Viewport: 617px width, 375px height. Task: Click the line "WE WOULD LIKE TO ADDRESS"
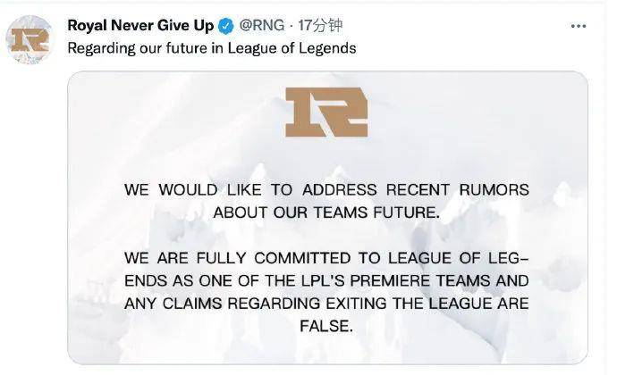coord(250,190)
